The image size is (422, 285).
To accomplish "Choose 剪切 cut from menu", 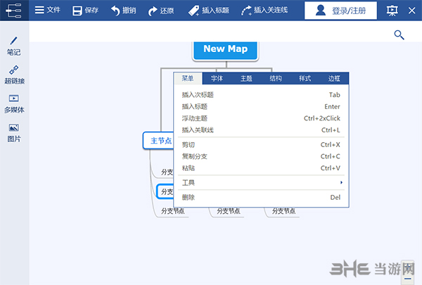I will coord(262,145).
